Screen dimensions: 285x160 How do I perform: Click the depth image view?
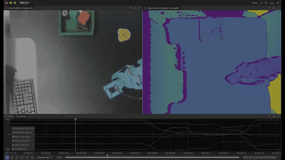[x=212, y=62]
